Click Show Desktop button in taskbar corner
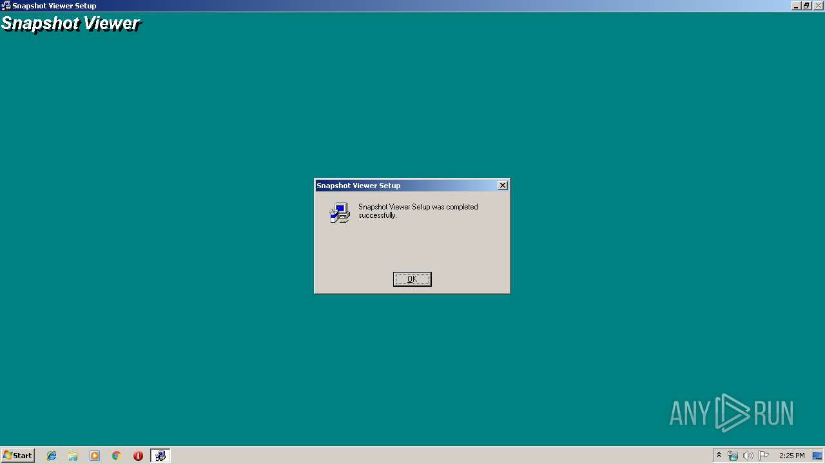825x464 pixels. pyautogui.click(x=819, y=456)
